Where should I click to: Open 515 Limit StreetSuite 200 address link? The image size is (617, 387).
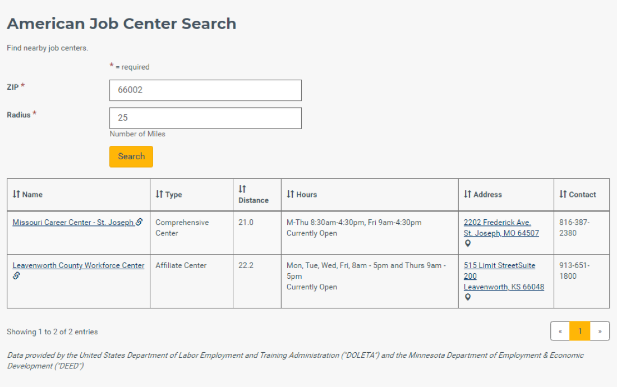499,270
